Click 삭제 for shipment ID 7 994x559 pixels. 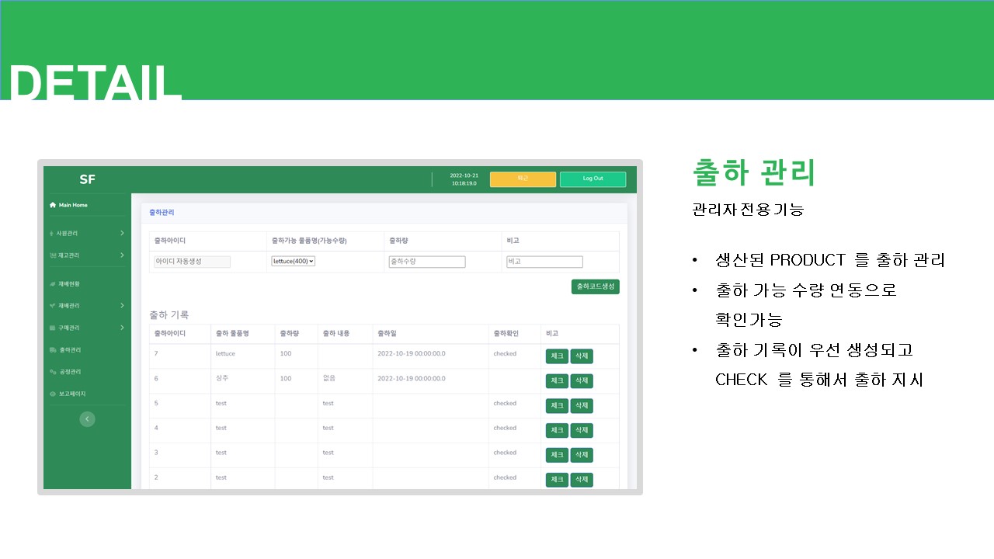tap(582, 356)
